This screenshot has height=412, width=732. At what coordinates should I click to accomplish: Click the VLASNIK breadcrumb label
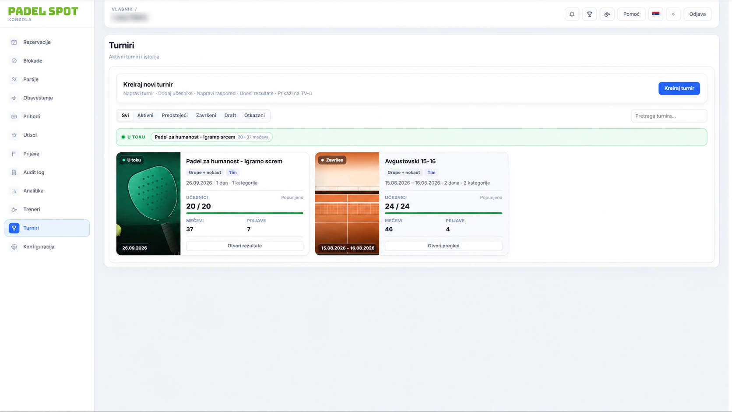pyautogui.click(x=122, y=9)
